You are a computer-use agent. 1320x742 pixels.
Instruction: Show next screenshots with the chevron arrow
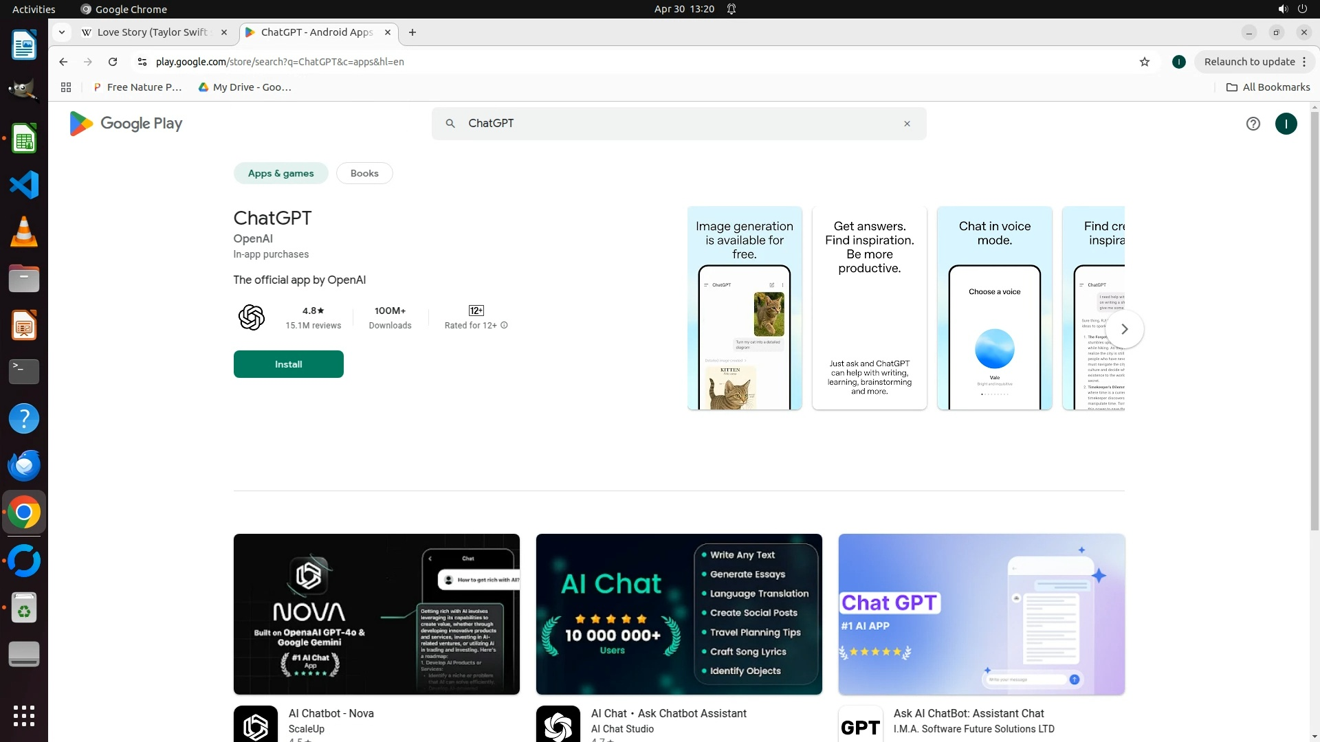pos(1125,329)
